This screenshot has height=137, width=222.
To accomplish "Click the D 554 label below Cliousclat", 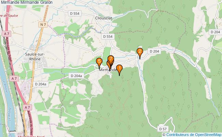I will click(108, 36).
